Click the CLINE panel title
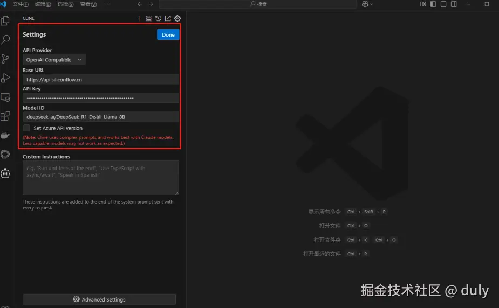Image resolution: width=499 pixels, height=308 pixels. coord(29,18)
